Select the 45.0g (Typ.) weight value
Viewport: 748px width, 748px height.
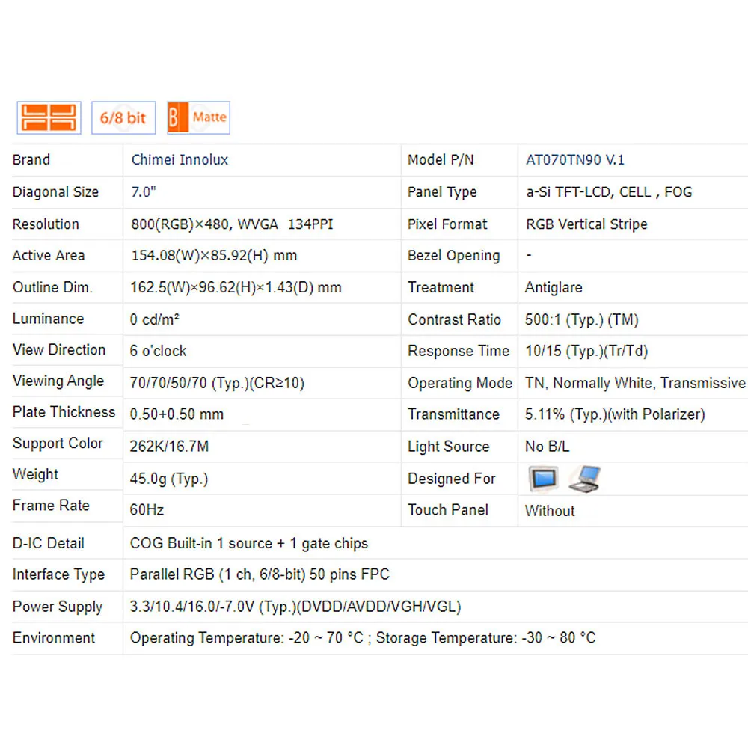click(x=169, y=479)
